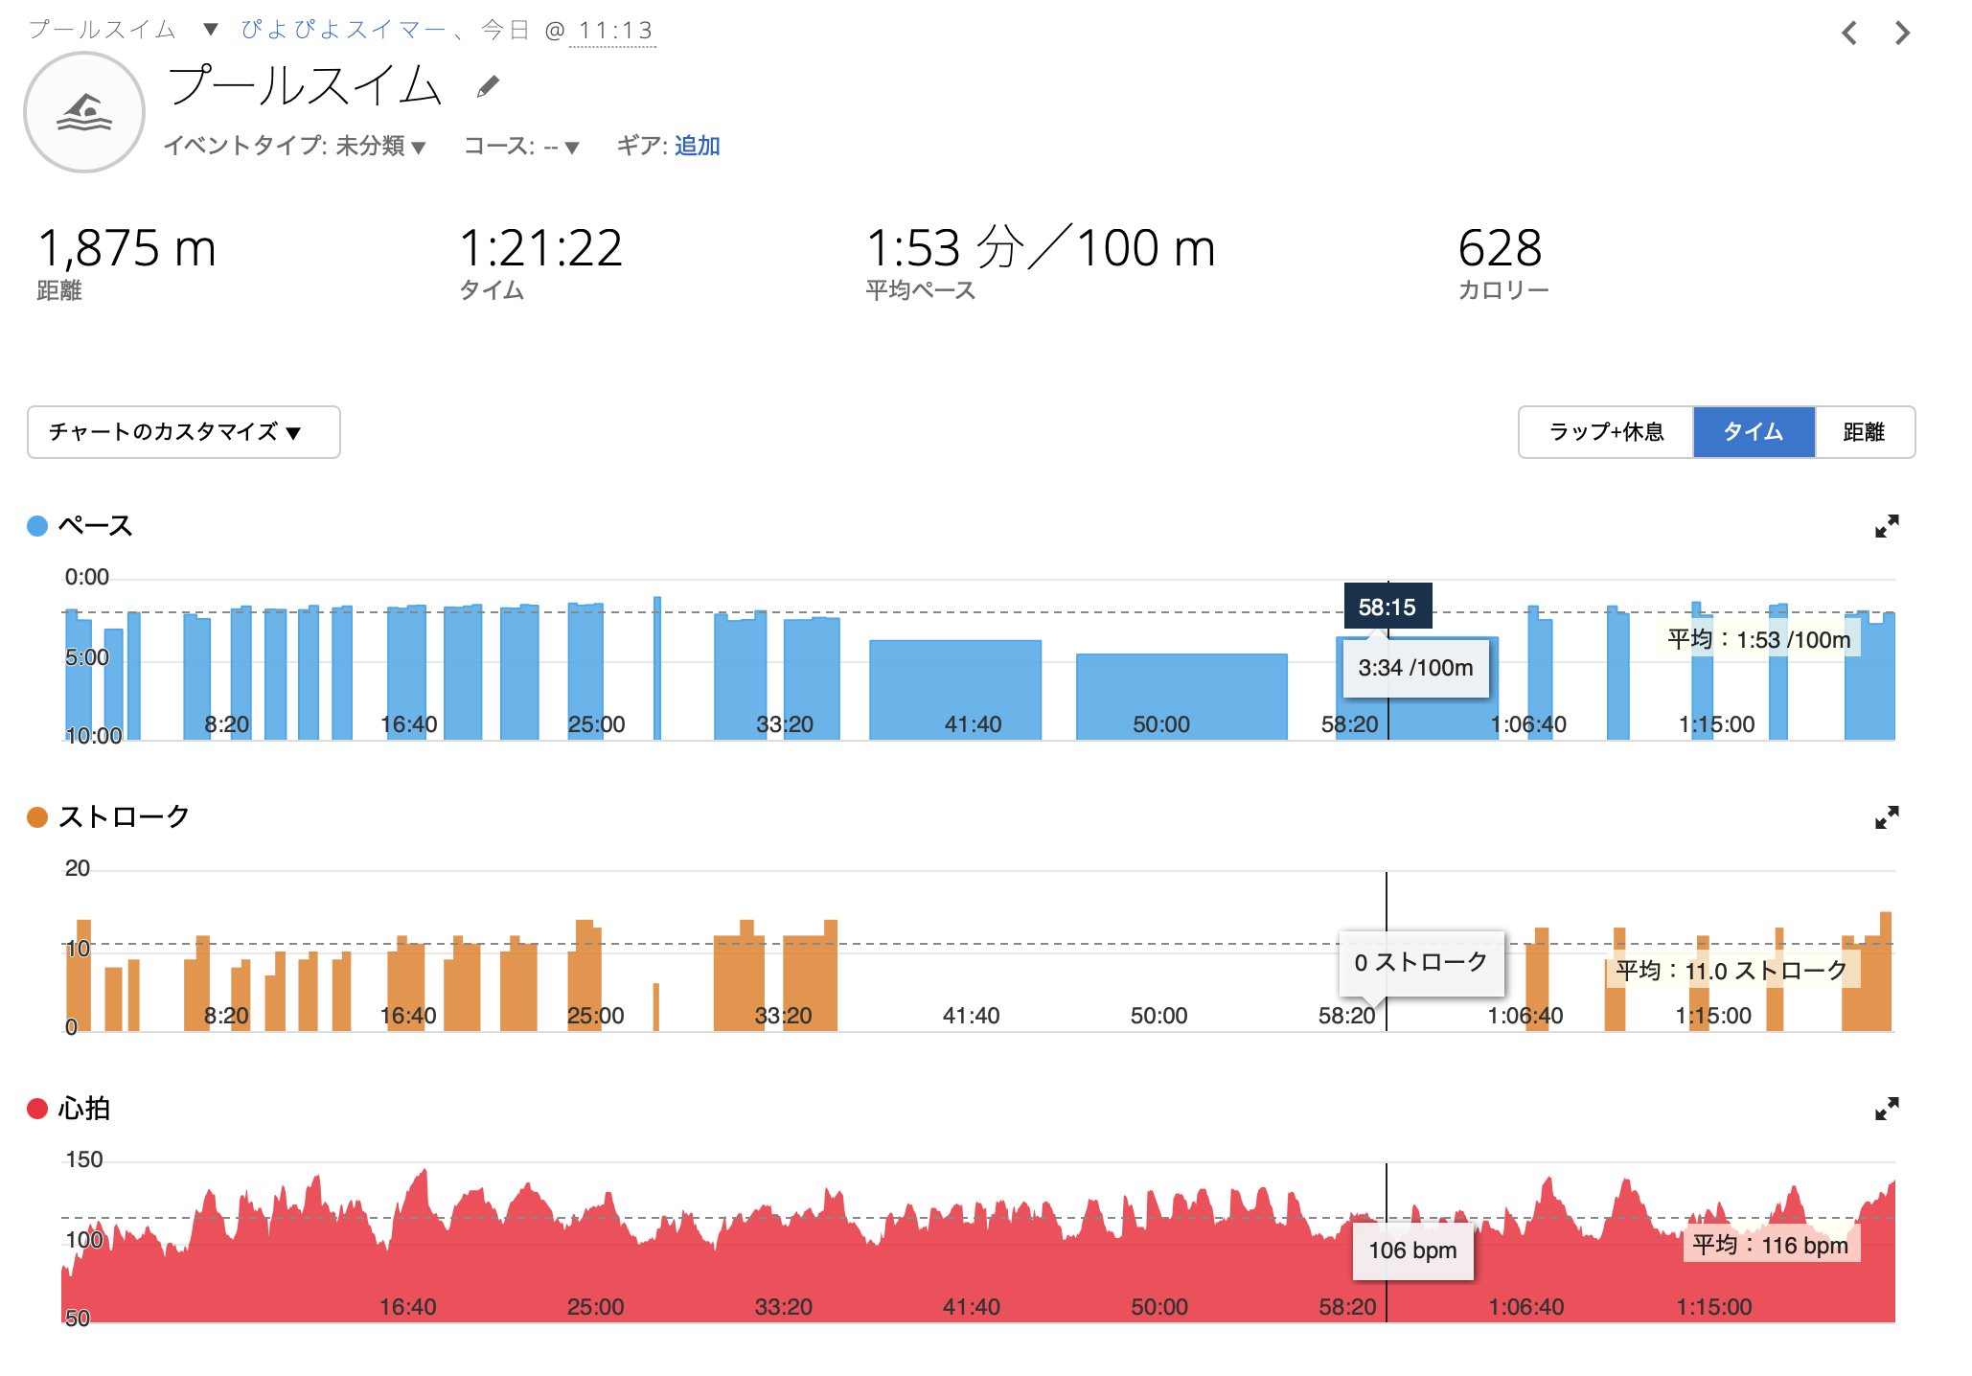The width and height of the screenshot is (1972, 1376).
Task: Expand the ストローク chart to fullscreen
Action: tap(1887, 817)
